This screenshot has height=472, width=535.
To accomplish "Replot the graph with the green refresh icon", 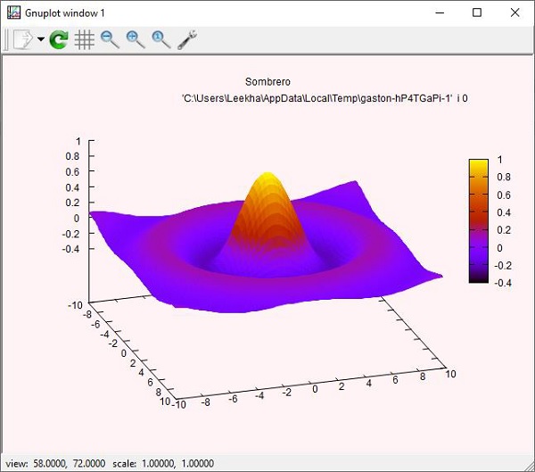I will (x=59, y=39).
